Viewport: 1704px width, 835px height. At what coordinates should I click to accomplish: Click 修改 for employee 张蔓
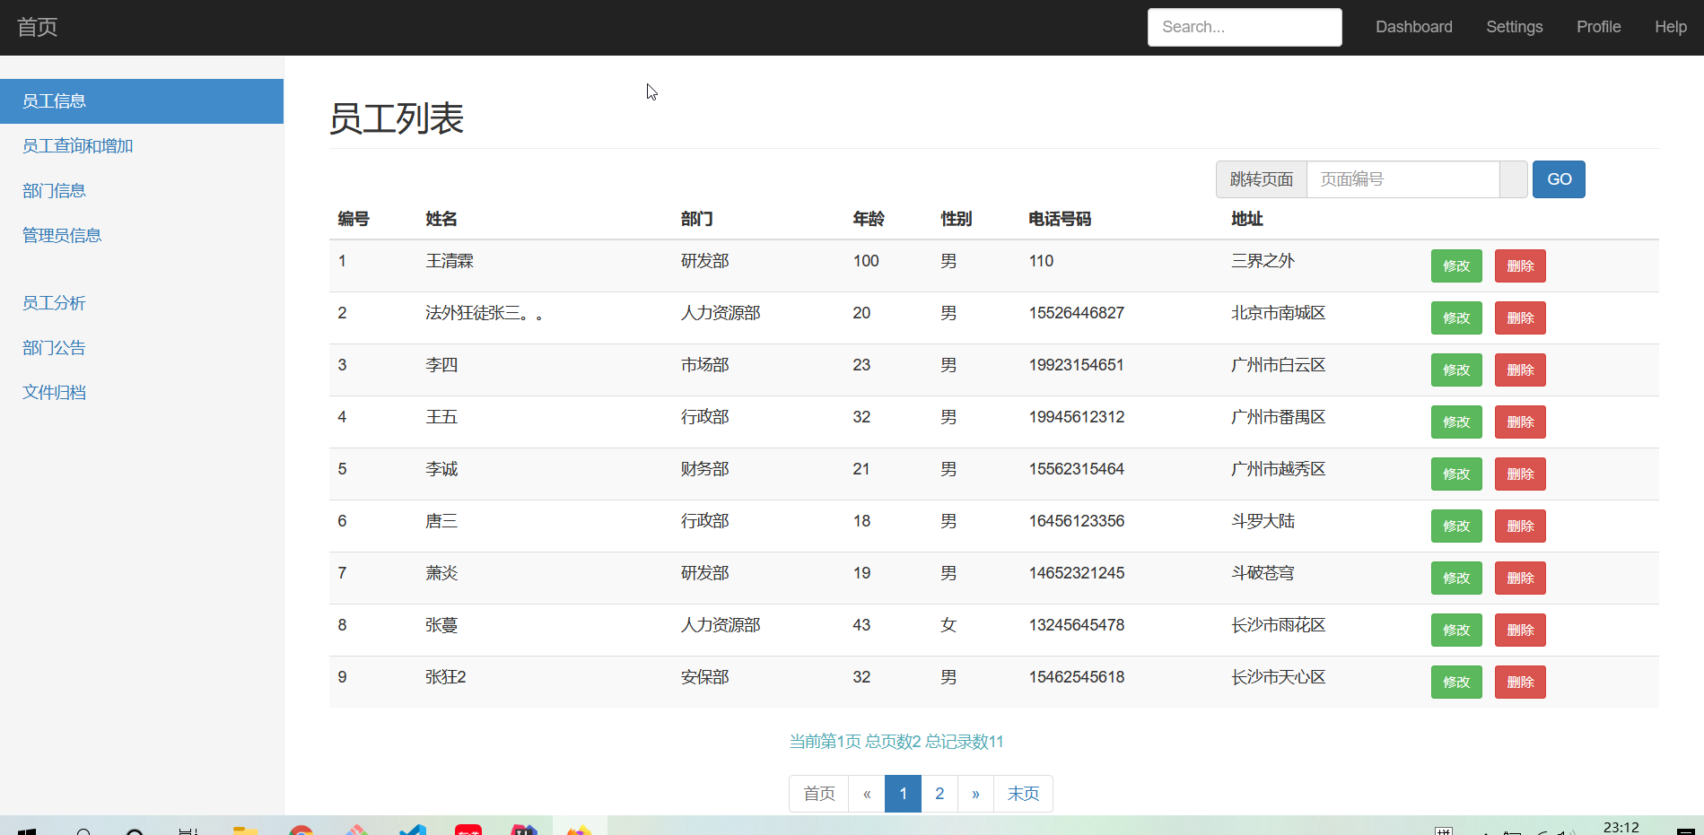click(x=1456, y=631)
